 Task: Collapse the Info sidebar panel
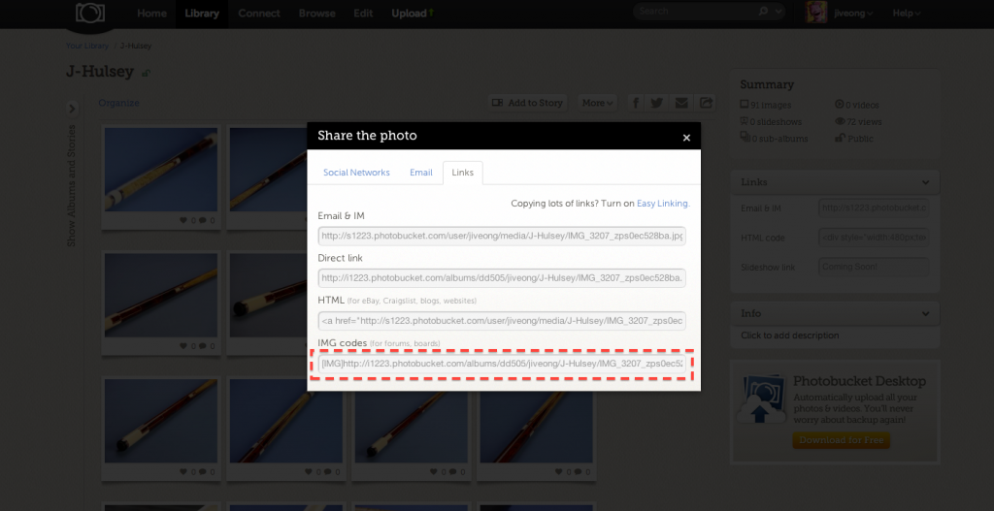[x=925, y=313]
